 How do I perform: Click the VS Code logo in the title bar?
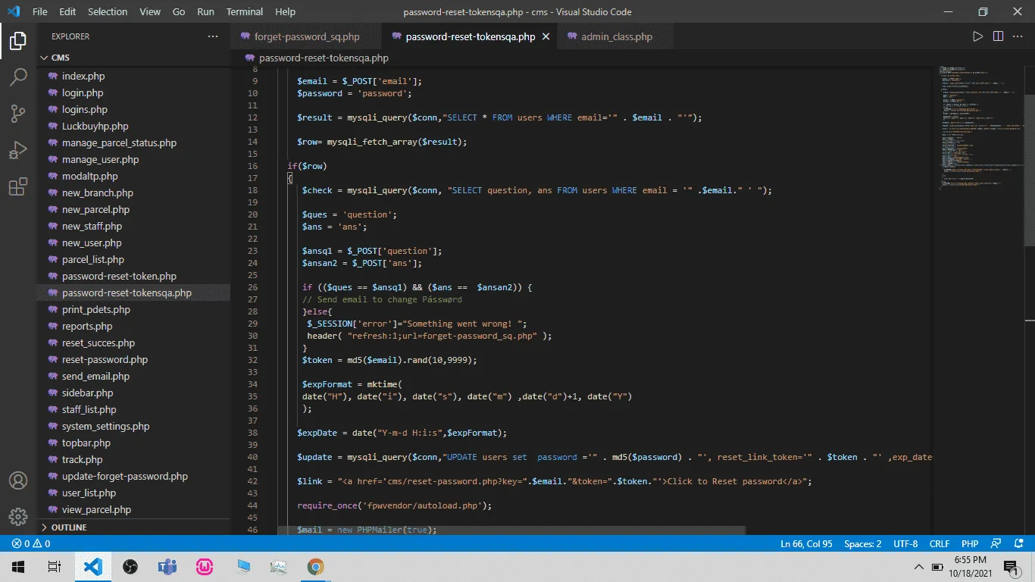click(x=14, y=11)
